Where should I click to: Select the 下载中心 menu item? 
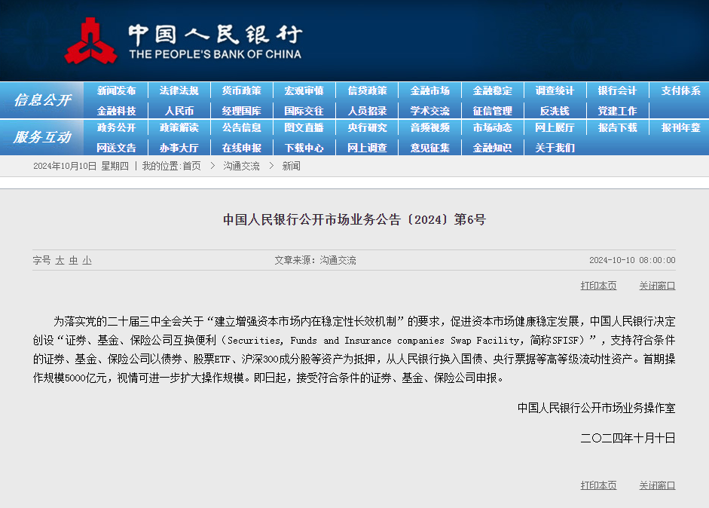pos(304,148)
